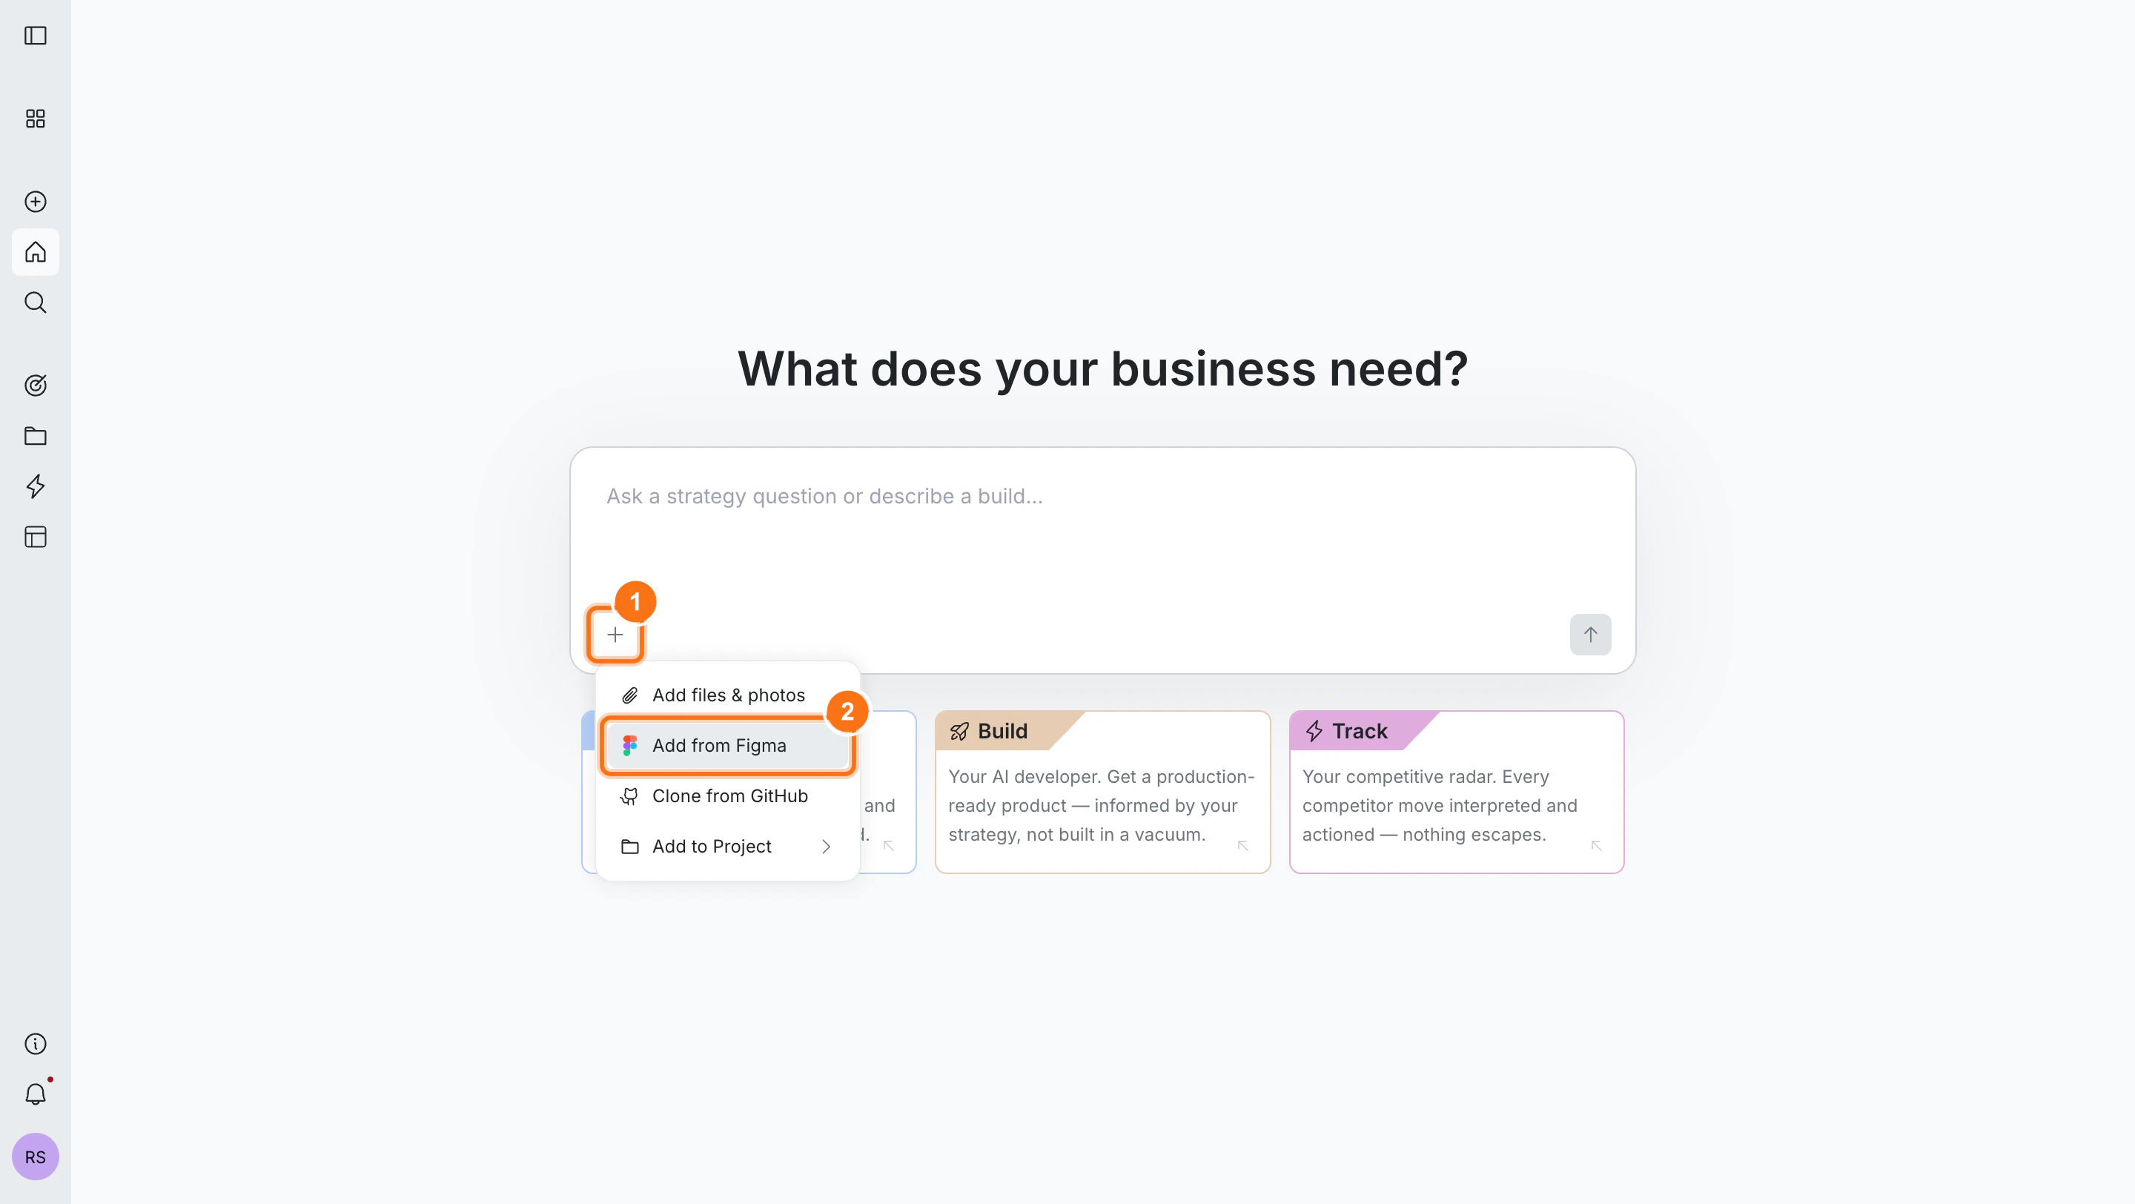Open the Projects folder icon in sidebar
The height and width of the screenshot is (1204, 2135).
[35, 436]
